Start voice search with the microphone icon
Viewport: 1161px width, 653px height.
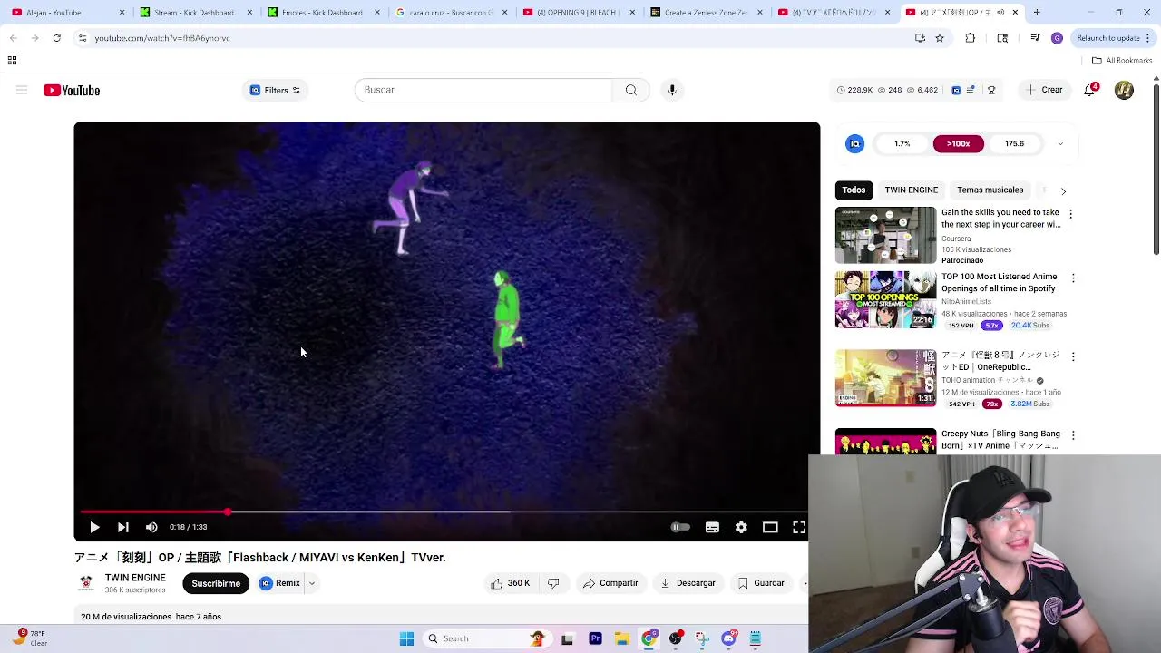tap(672, 90)
